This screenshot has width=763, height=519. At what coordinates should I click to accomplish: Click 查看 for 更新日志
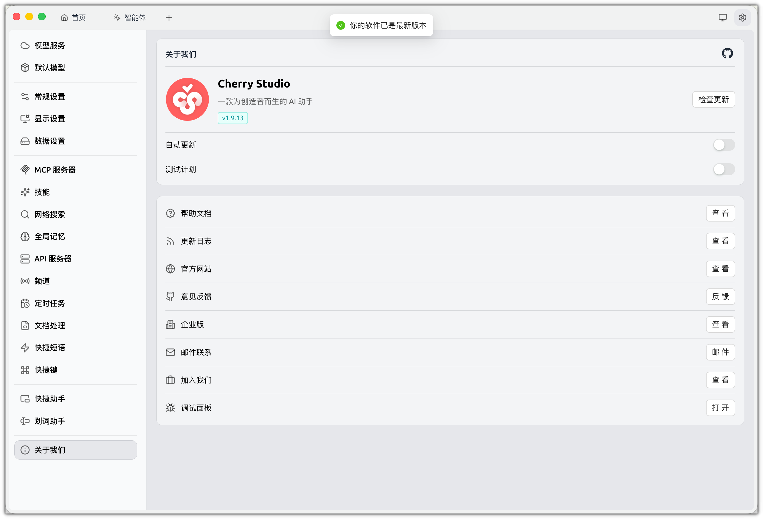pyautogui.click(x=720, y=241)
